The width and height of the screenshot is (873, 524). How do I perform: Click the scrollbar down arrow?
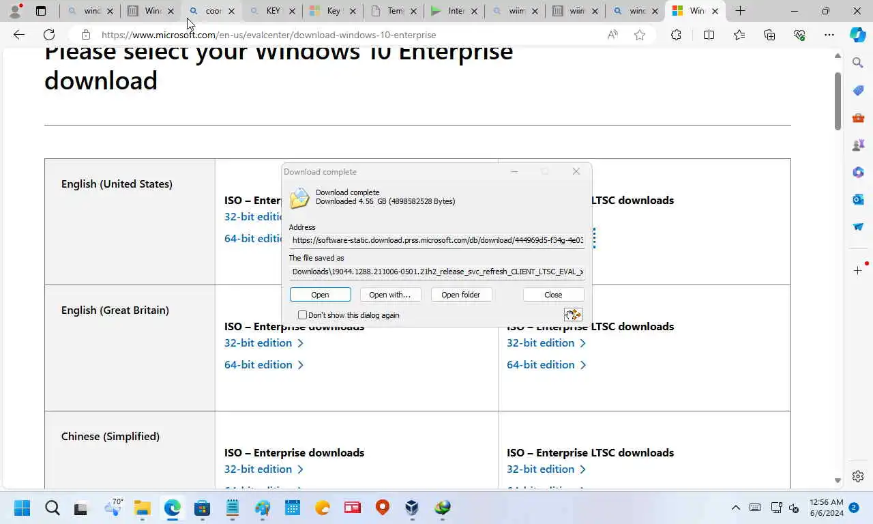838,480
